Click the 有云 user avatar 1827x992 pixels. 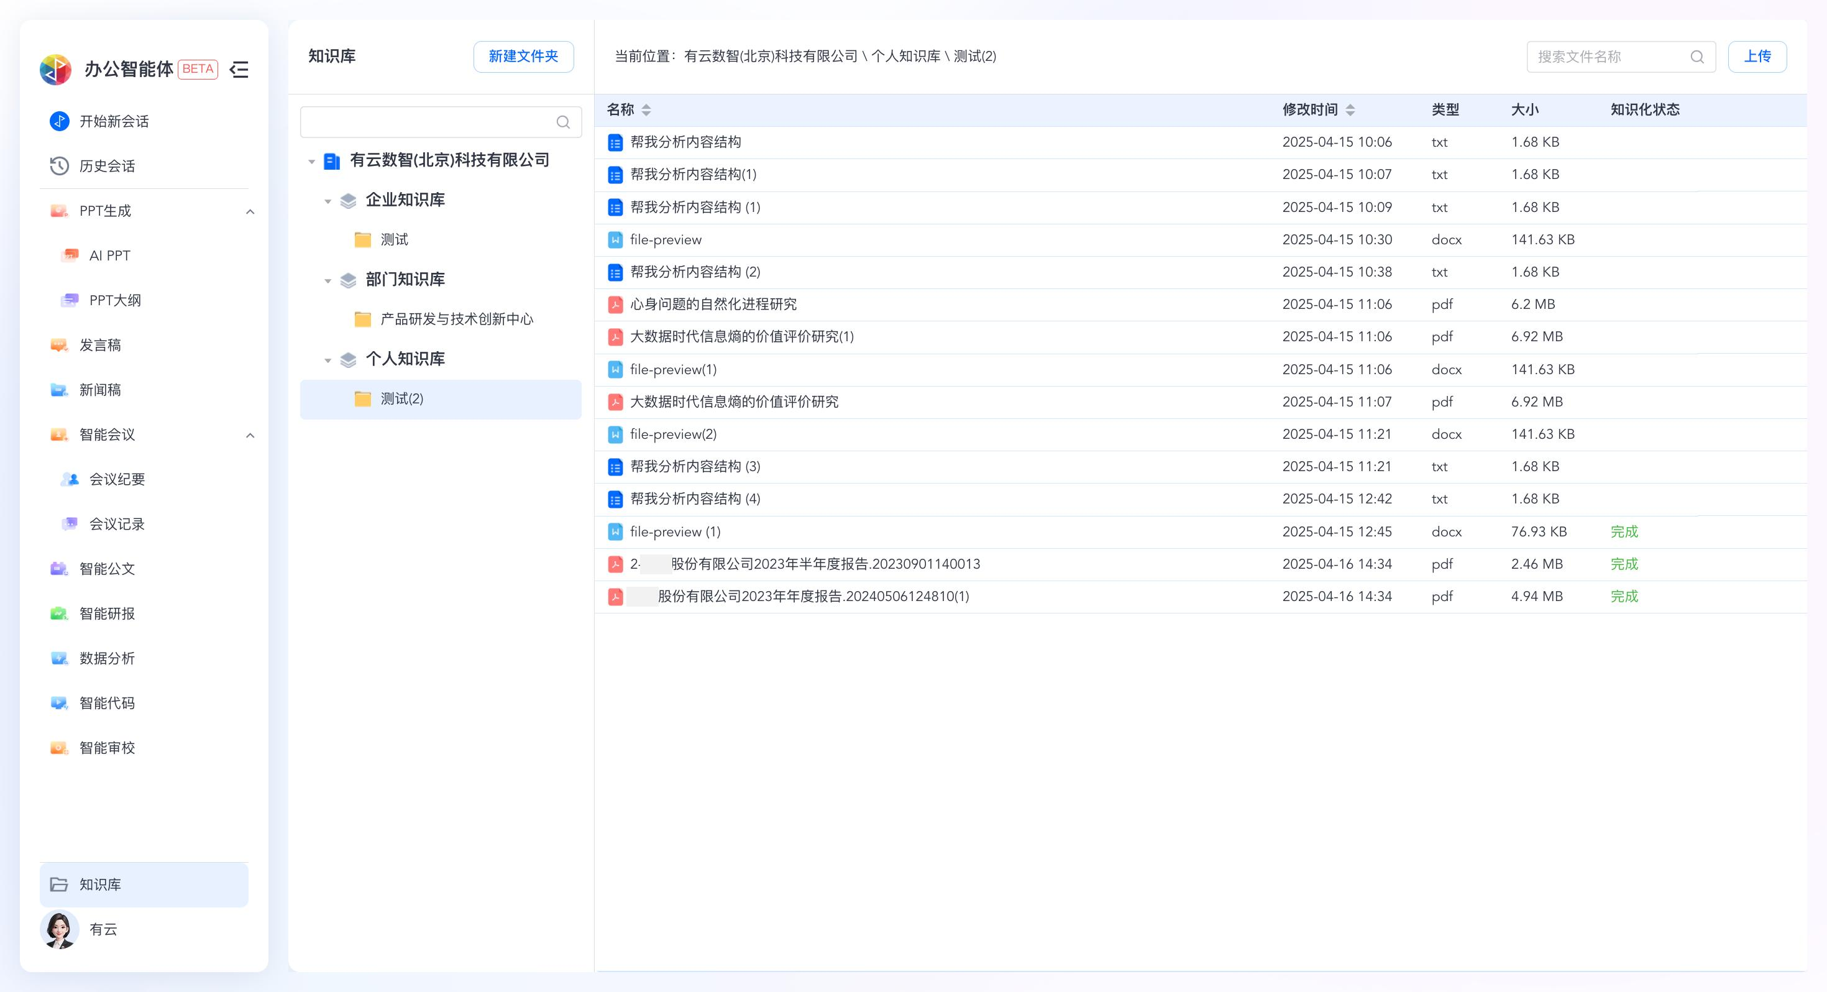point(60,930)
